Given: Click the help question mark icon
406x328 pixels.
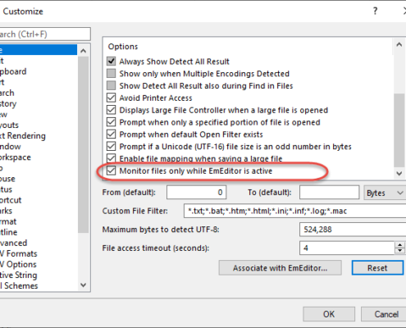Looking at the screenshot, I should [x=375, y=11].
